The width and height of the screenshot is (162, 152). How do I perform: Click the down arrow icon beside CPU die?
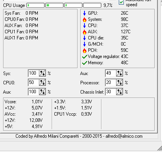(84, 38)
